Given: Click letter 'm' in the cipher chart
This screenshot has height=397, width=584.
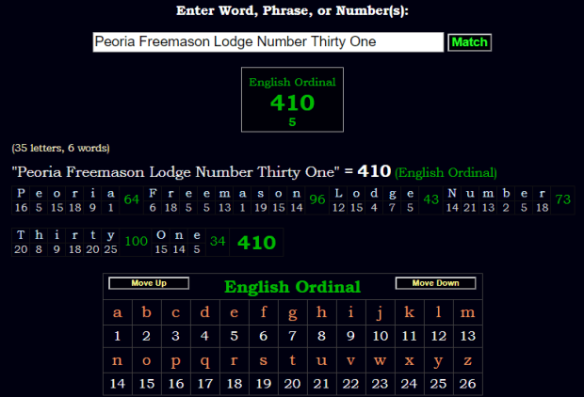Looking at the screenshot, I should coord(468,312).
